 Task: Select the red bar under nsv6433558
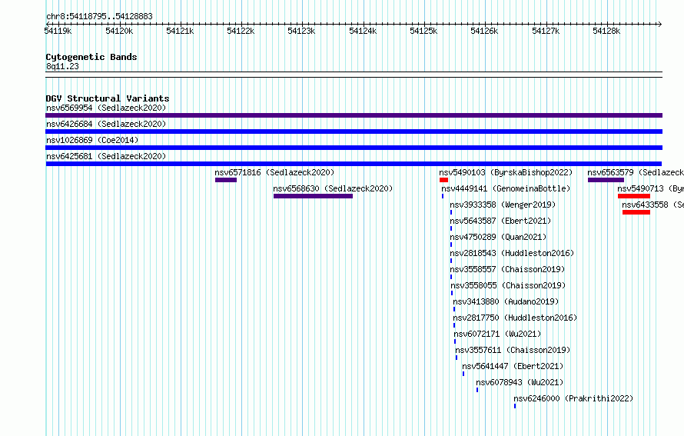(636, 212)
